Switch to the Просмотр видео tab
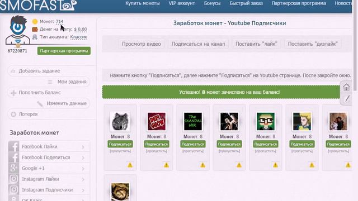 click(142, 44)
